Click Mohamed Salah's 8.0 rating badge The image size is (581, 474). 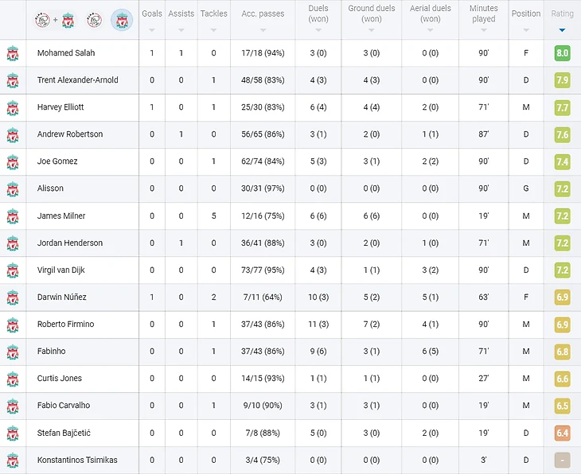click(x=562, y=53)
